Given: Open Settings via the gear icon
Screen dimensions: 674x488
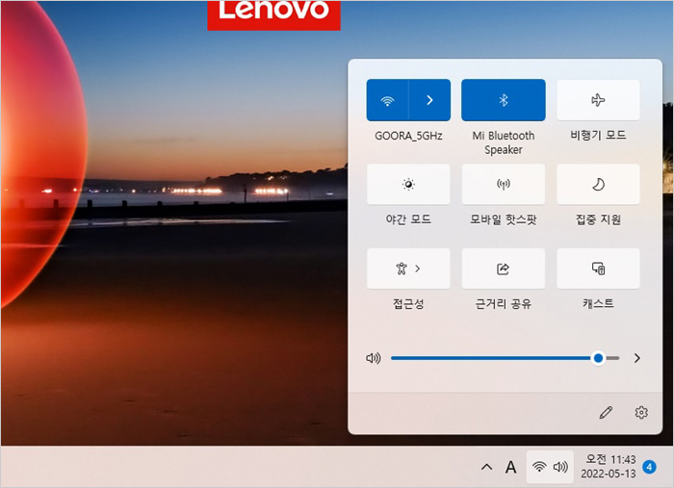Looking at the screenshot, I should point(641,413).
